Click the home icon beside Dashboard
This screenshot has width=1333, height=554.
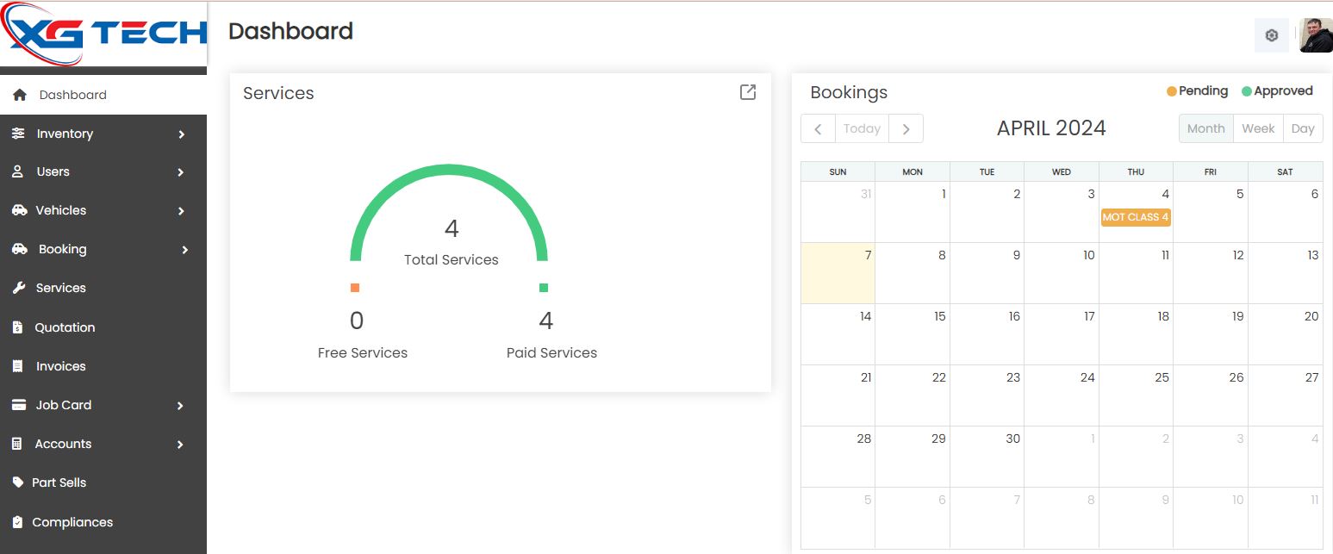20,95
